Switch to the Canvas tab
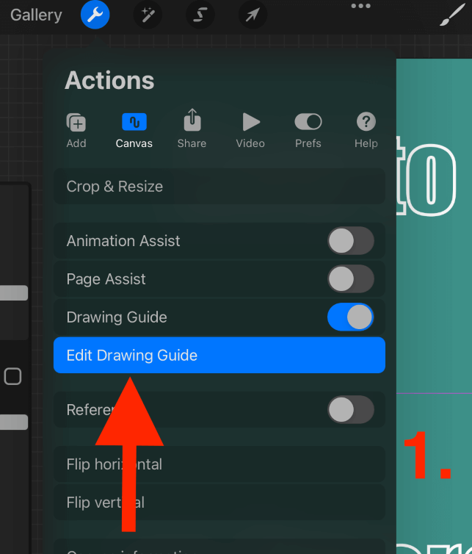This screenshot has height=554, width=472. pyautogui.click(x=134, y=131)
